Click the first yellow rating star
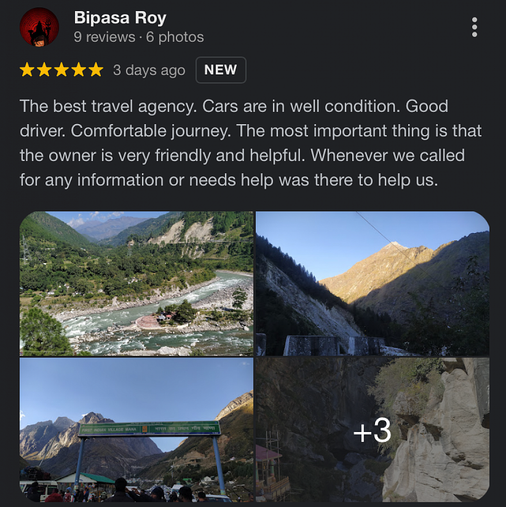The height and width of the screenshot is (507, 506). (x=27, y=70)
